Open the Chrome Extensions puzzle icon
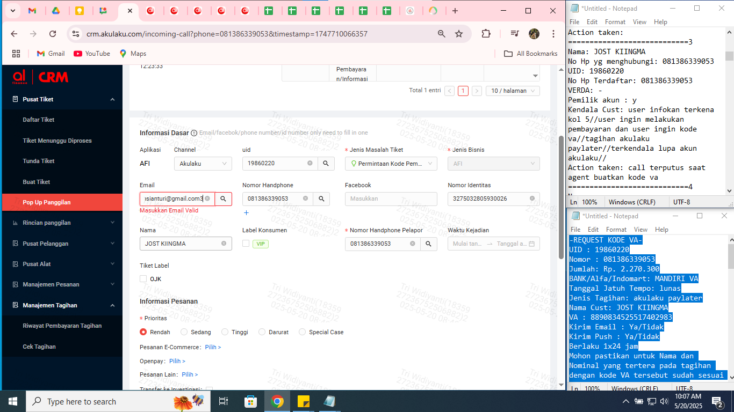 pyautogui.click(x=486, y=34)
